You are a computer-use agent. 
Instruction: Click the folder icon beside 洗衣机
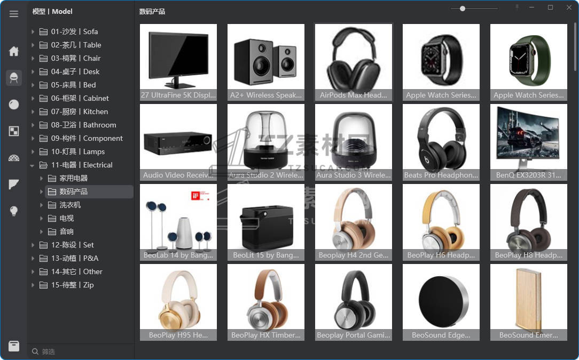click(52, 205)
